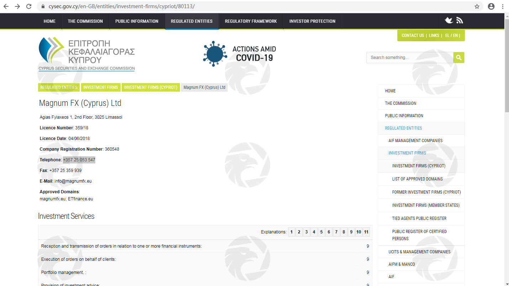
Task: Reload the page with refresh icon
Action: 29,6
